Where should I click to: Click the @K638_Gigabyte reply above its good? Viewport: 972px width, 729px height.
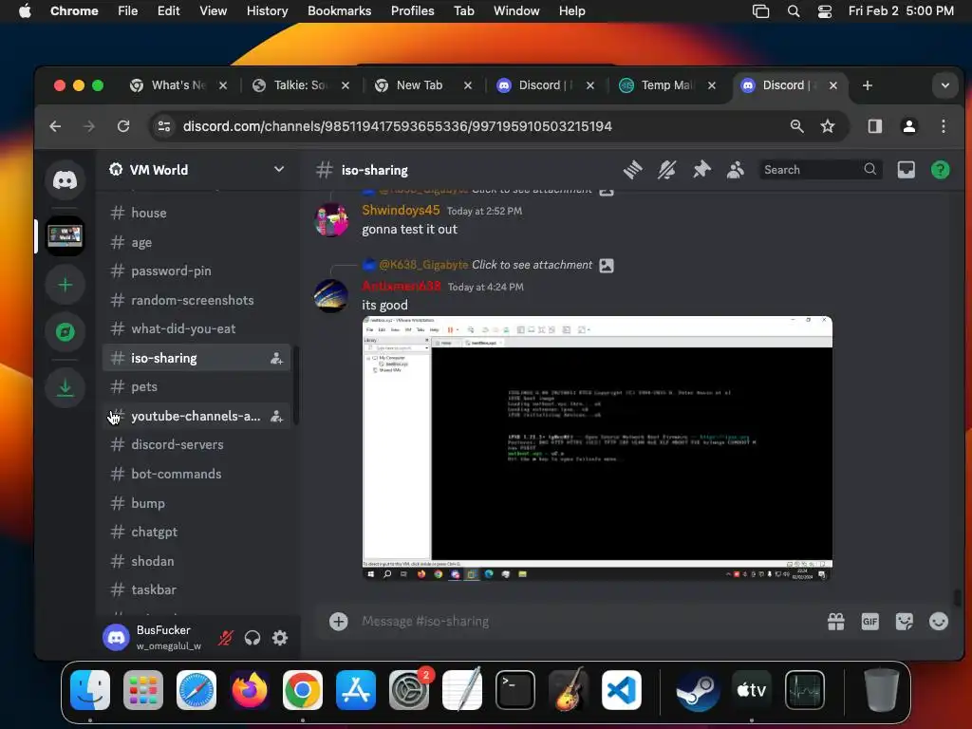[423, 265]
